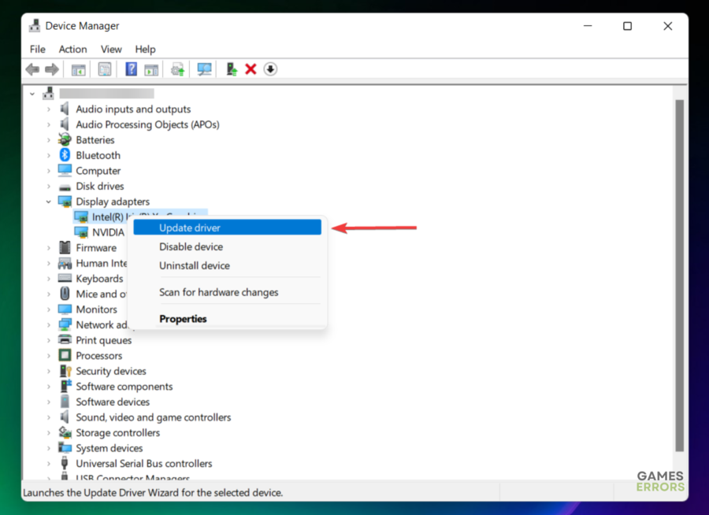Click the back arrow in toolbar
Screen dimensions: 709x515
[32, 69]
